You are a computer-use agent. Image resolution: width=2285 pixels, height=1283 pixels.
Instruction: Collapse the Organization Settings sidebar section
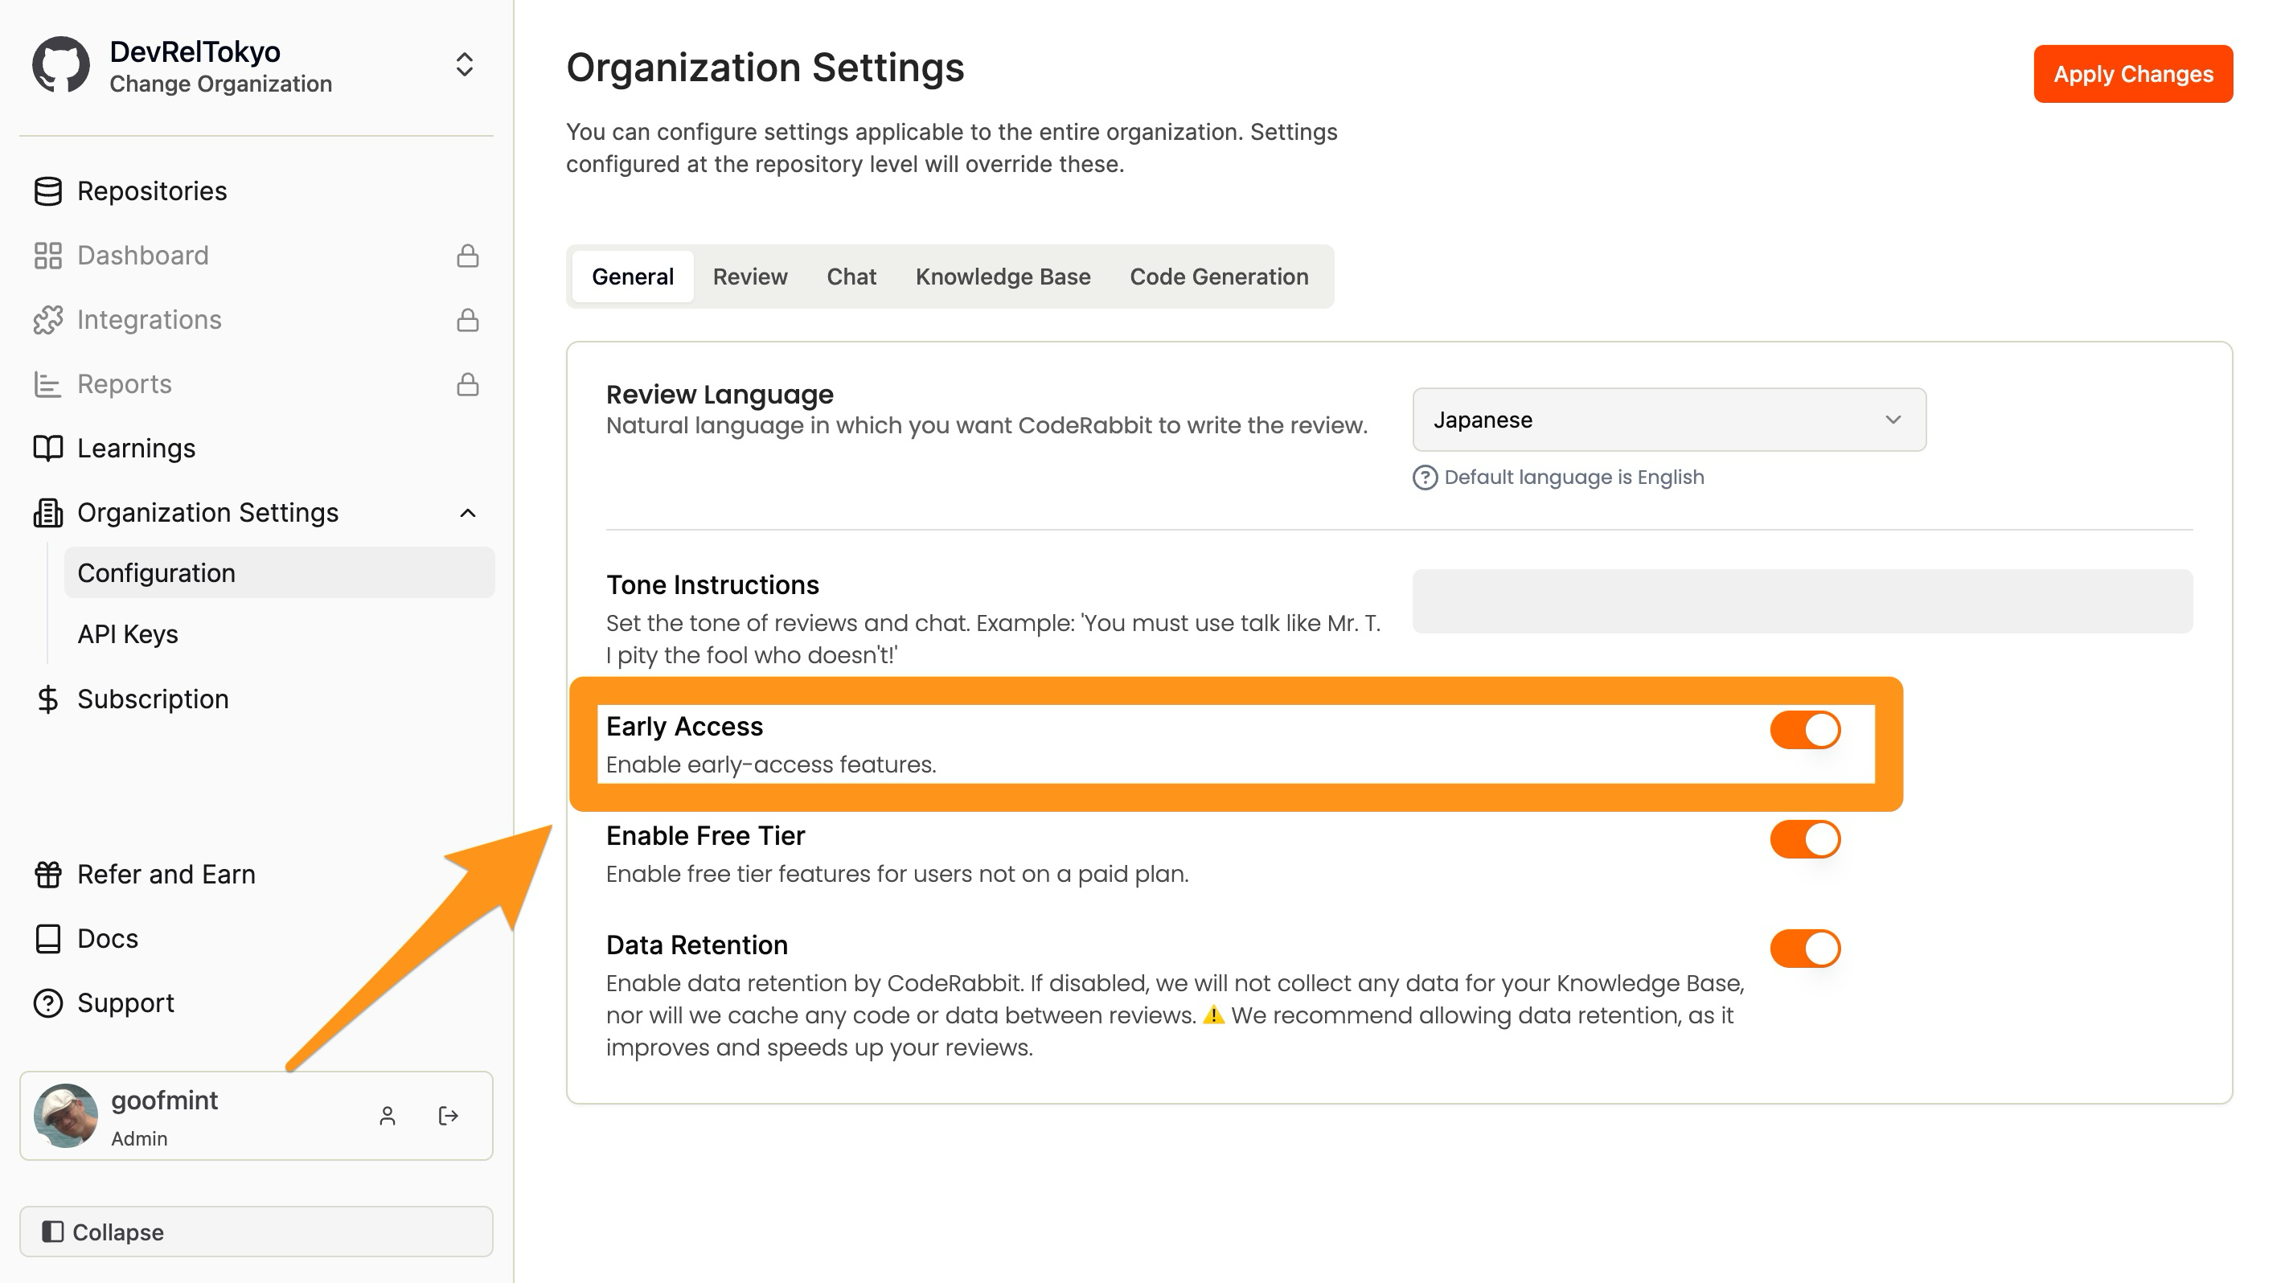coord(467,513)
